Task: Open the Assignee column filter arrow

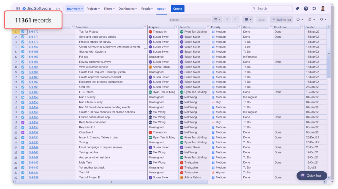Action: pos(176,27)
